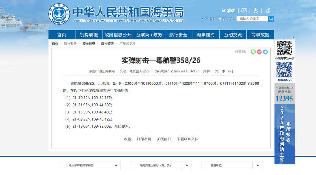This screenshot has height=175, width=316.
Task: Click the 12395 rescue hotline banner
Action: [284, 93]
